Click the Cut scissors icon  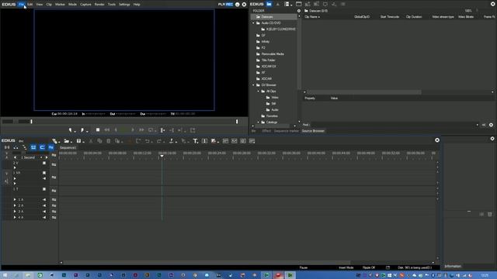91,141
